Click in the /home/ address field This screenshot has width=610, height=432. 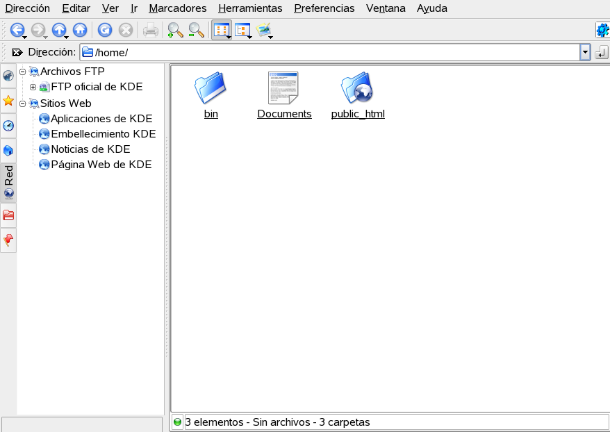click(330, 52)
